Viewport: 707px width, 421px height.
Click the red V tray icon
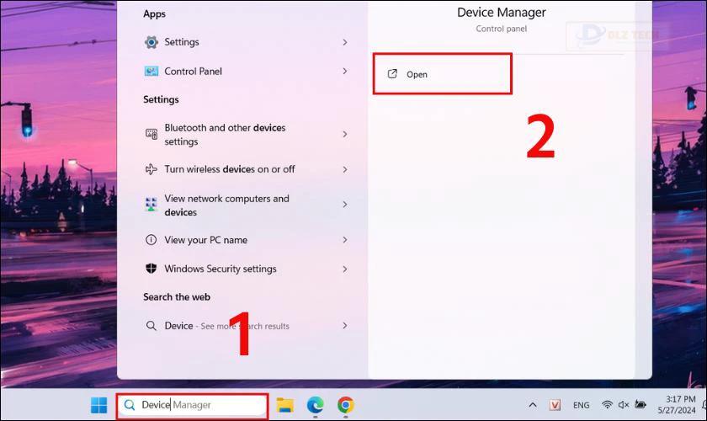(555, 405)
